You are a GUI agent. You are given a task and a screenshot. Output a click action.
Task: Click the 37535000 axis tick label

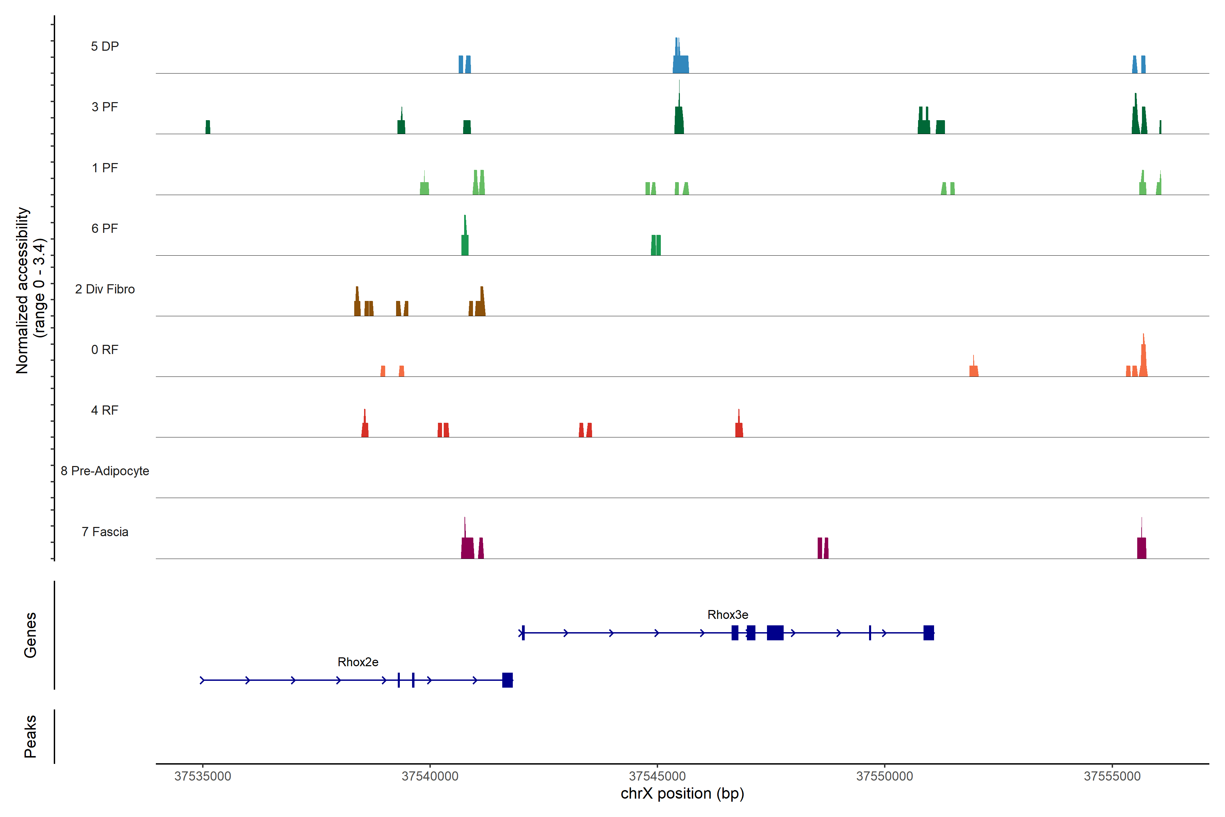pyautogui.click(x=202, y=776)
